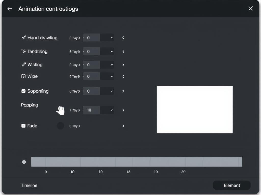Open the Tandtiring value dropdown

click(107, 52)
